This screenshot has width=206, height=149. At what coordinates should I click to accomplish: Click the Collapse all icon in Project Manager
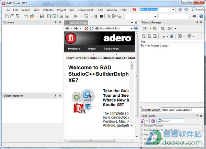pyautogui.click(x=155, y=36)
